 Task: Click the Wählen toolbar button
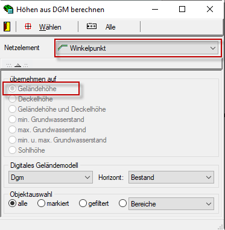50,27
